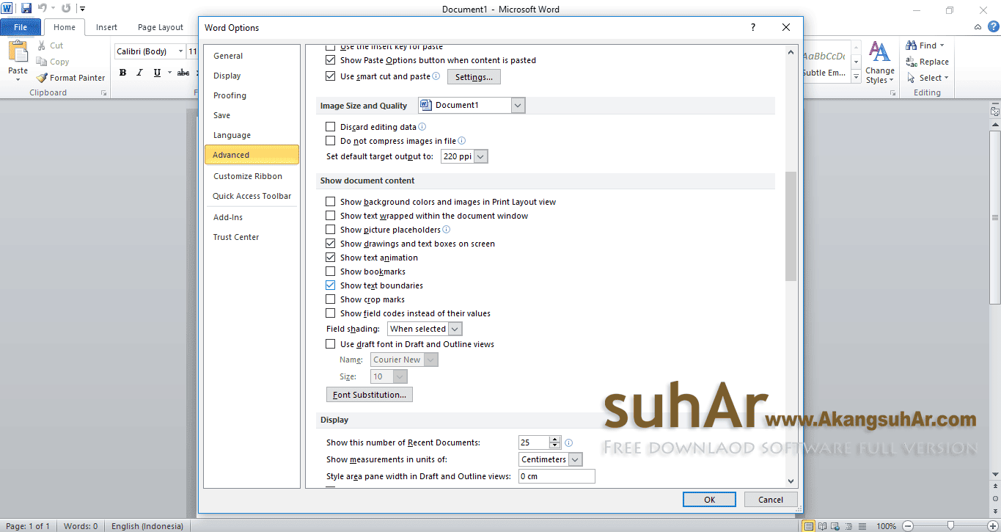Switch to the Insert ribbon tab
The height and width of the screenshot is (532, 1001).
click(x=106, y=27)
